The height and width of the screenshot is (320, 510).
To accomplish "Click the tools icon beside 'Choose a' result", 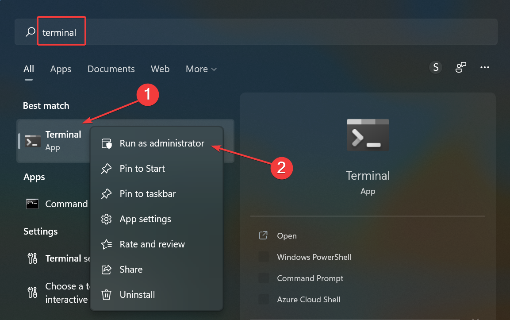I will (x=32, y=293).
